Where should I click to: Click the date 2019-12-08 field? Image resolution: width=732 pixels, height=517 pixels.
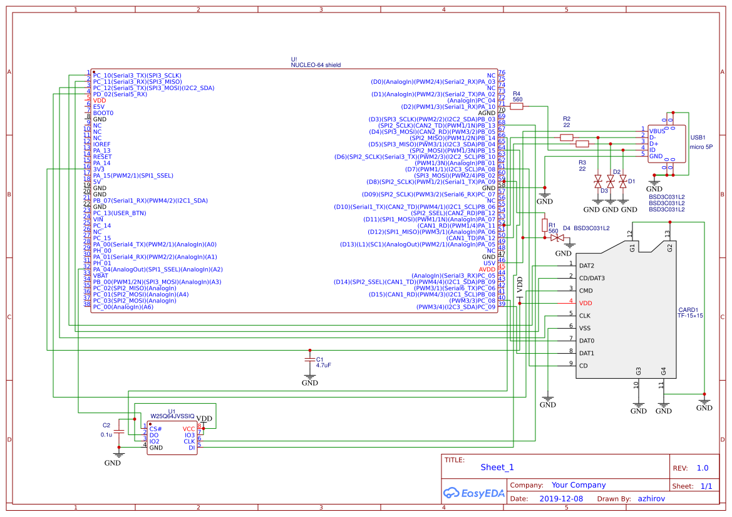click(x=562, y=498)
